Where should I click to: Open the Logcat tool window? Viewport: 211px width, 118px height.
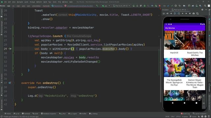click(x=73, y=114)
